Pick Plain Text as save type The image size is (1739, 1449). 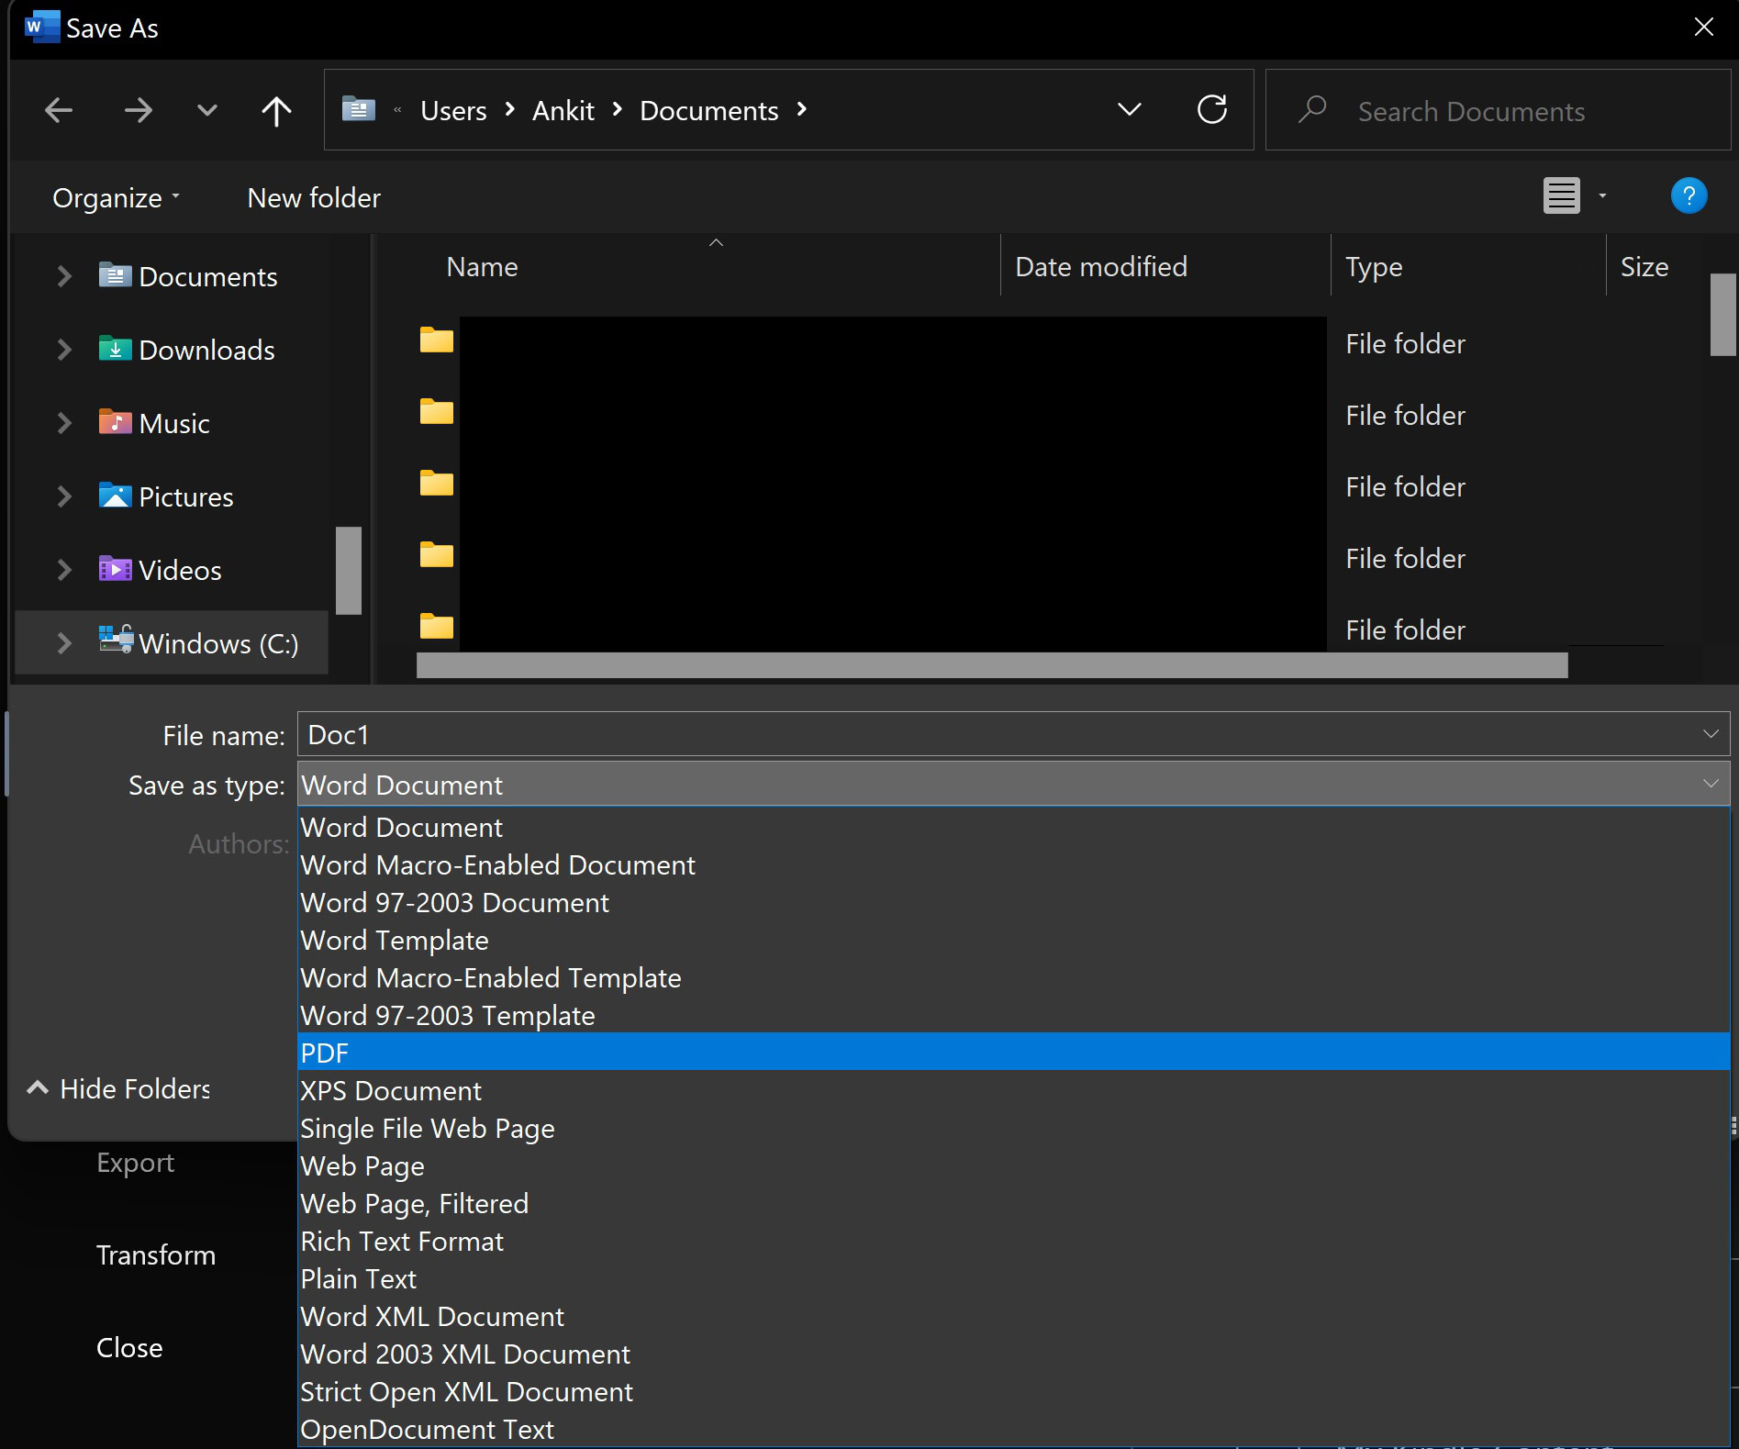359,1279
